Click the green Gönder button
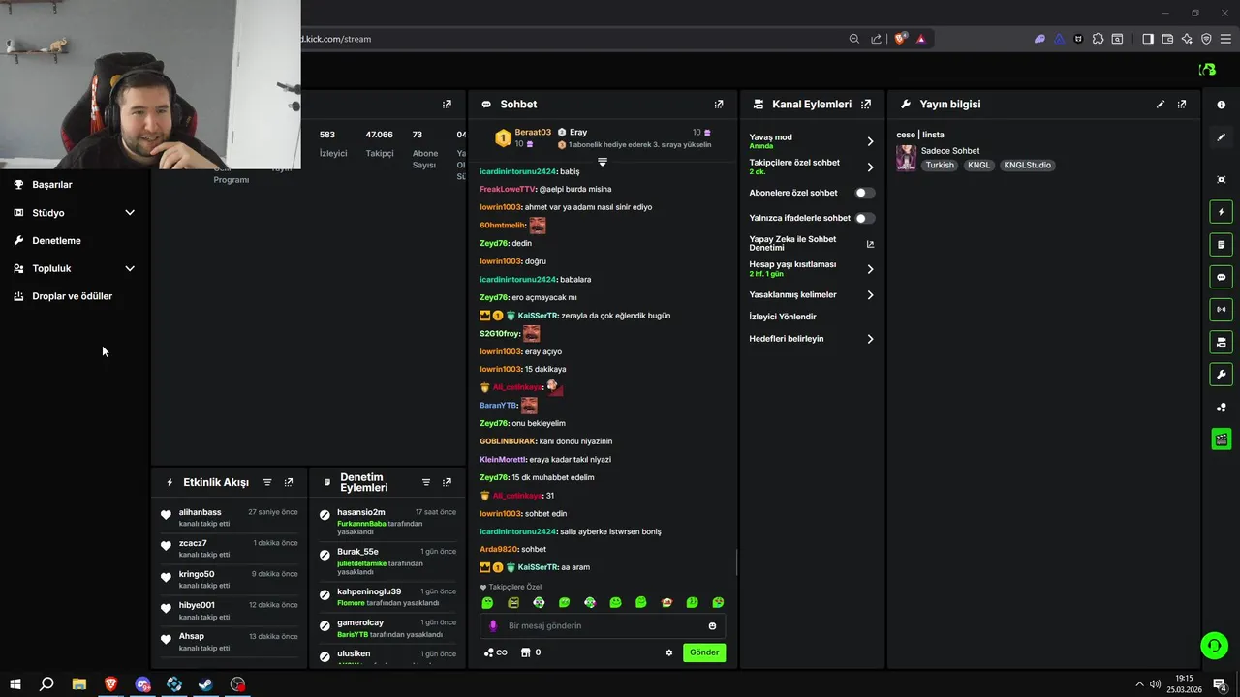Image resolution: width=1240 pixels, height=697 pixels. [x=704, y=652]
